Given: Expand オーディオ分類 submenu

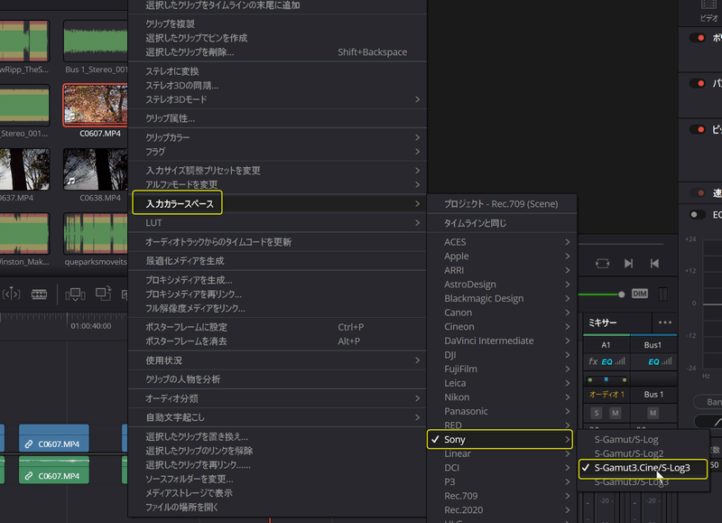Looking at the screenshot, I should [x=278, y=398].
